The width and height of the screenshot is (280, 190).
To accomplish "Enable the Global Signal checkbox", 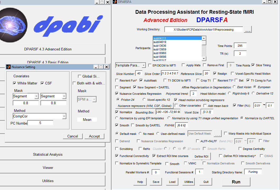I will point(80,76).
